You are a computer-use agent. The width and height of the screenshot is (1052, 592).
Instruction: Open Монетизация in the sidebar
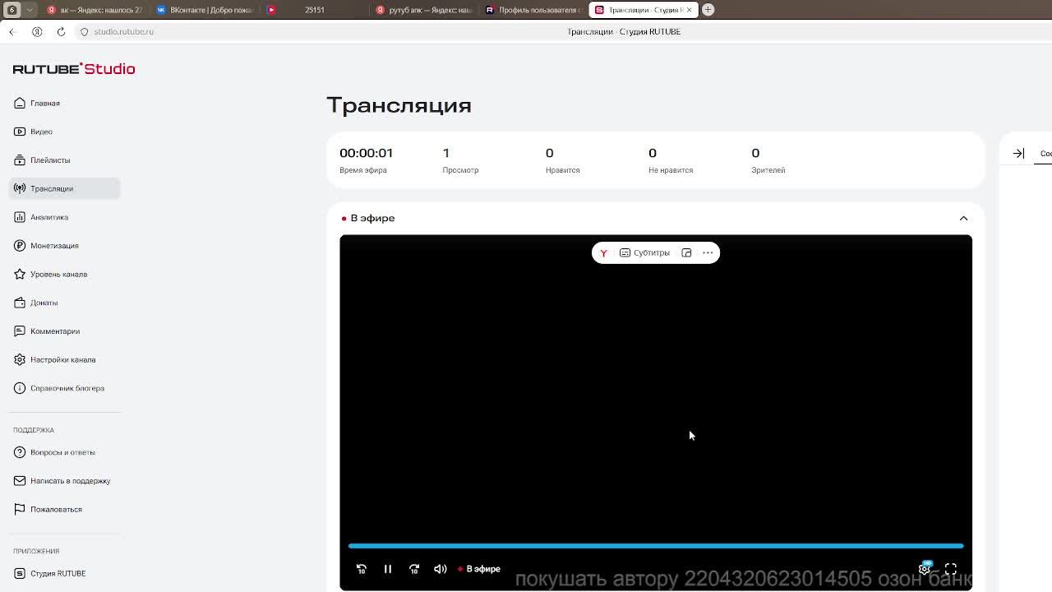pyautogui.click(x=53, y=246)
